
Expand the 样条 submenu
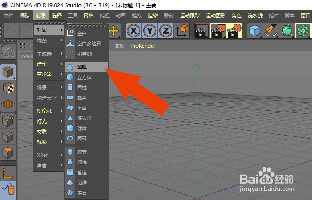49,40
